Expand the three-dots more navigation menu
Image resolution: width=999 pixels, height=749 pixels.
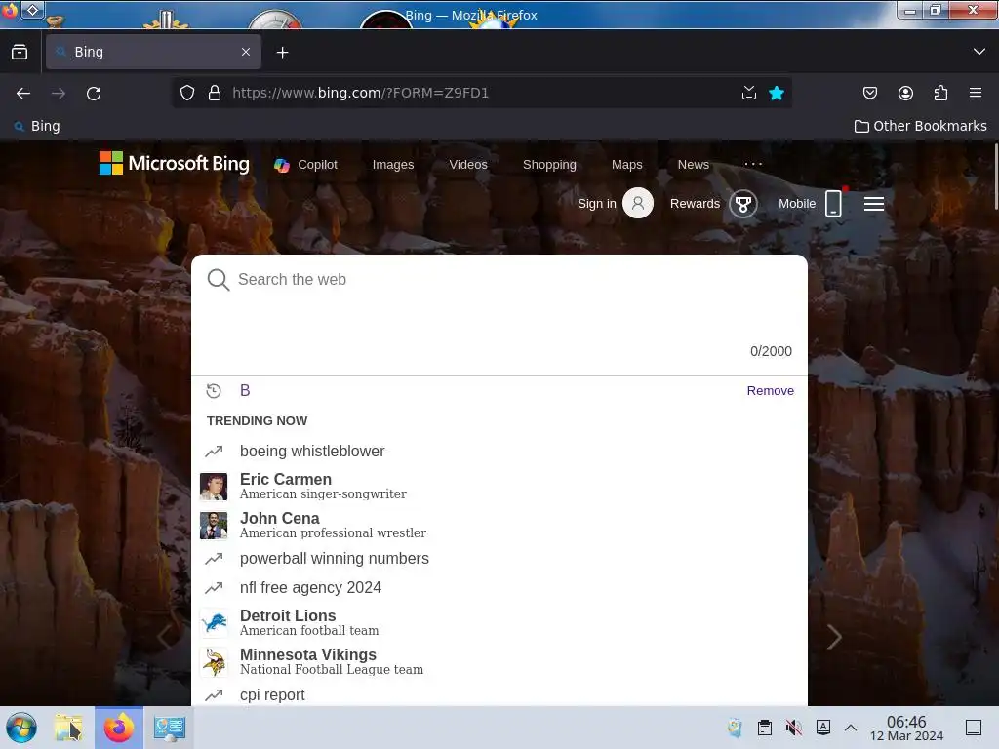click(753, 164)
